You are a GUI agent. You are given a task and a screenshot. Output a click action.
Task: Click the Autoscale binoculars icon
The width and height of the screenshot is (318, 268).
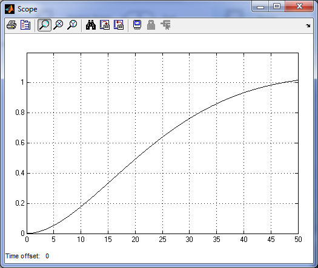[91, 25]
